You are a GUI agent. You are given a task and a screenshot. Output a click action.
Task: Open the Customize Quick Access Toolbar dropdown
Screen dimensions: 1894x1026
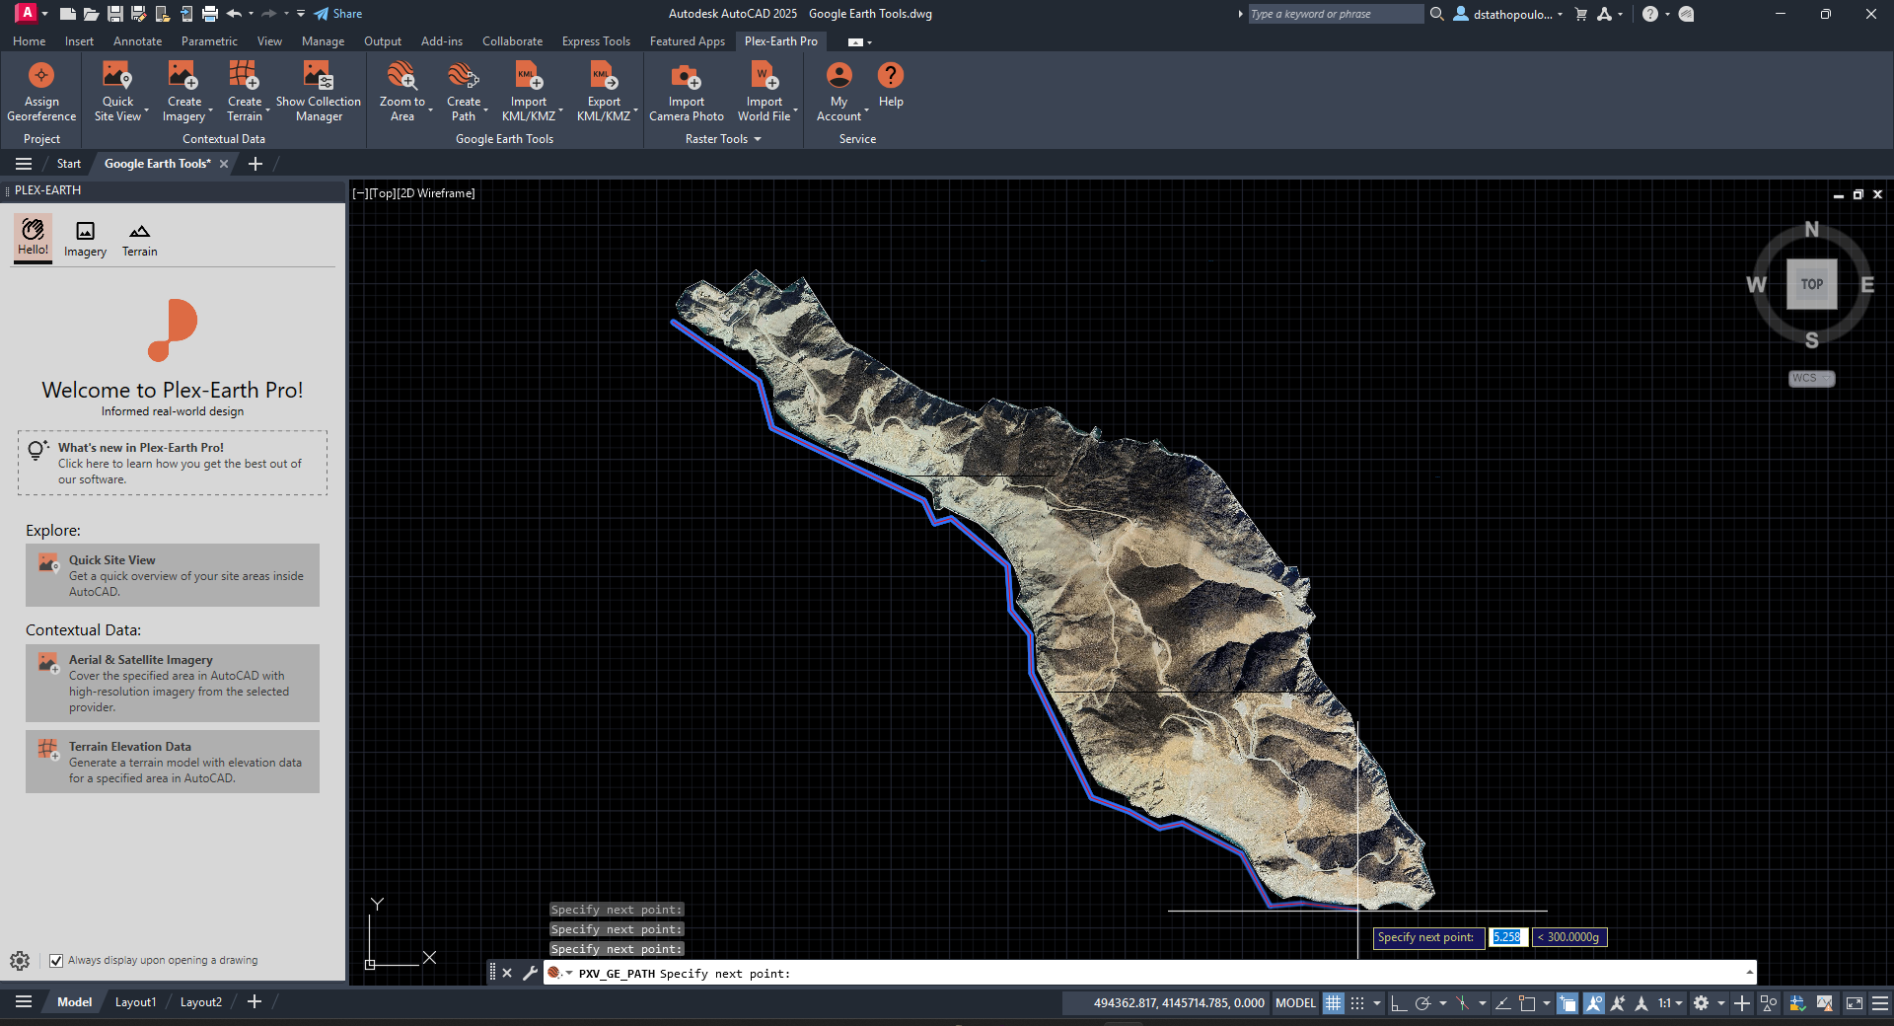[x=301, y=14]
